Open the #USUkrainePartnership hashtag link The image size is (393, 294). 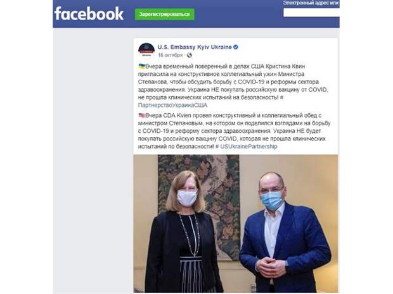(x=247, y=147)
